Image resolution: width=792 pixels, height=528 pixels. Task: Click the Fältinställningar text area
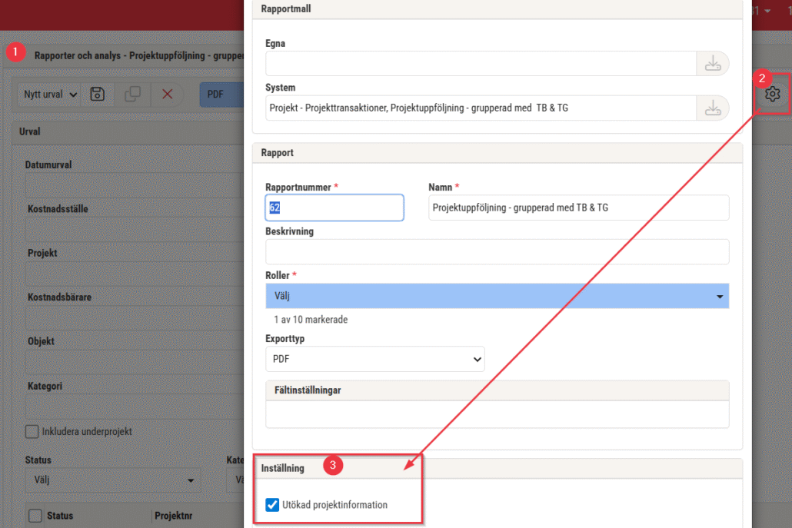click(497, 414)
